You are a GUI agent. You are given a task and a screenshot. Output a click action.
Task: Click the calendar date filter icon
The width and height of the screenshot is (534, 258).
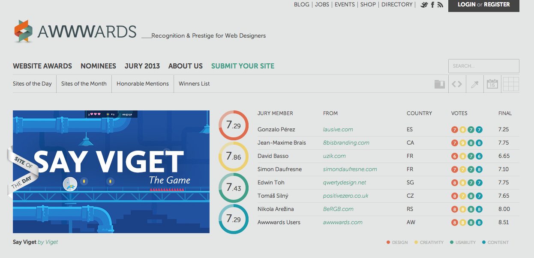pos(492,84)
